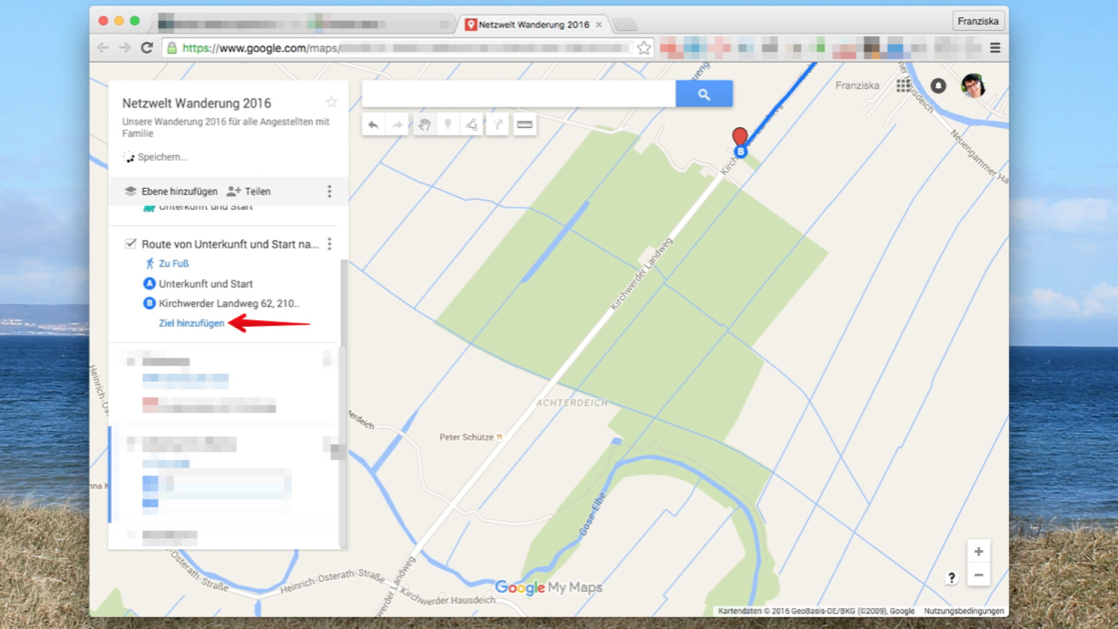Open a new browser tab
The height and width of the screenshot is (629, 1118).
625,25
